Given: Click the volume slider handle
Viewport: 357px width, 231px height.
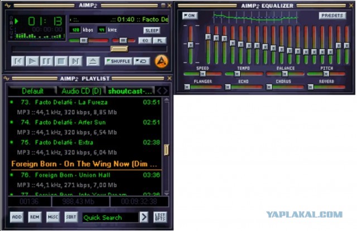Looking at the screenshot, I should (84, 41).
